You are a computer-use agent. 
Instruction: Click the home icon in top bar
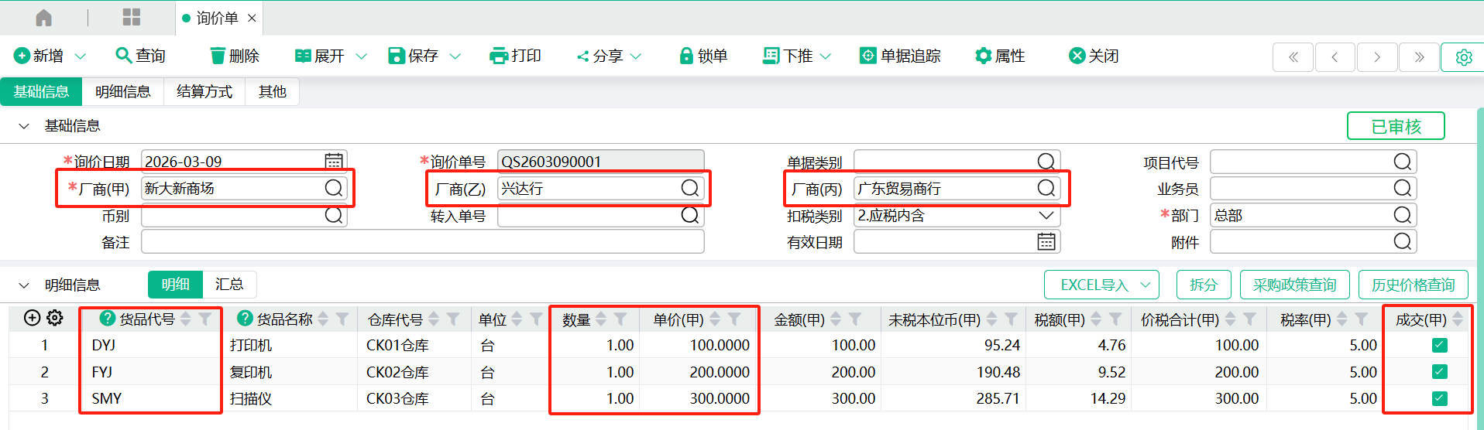pos(44,18)
